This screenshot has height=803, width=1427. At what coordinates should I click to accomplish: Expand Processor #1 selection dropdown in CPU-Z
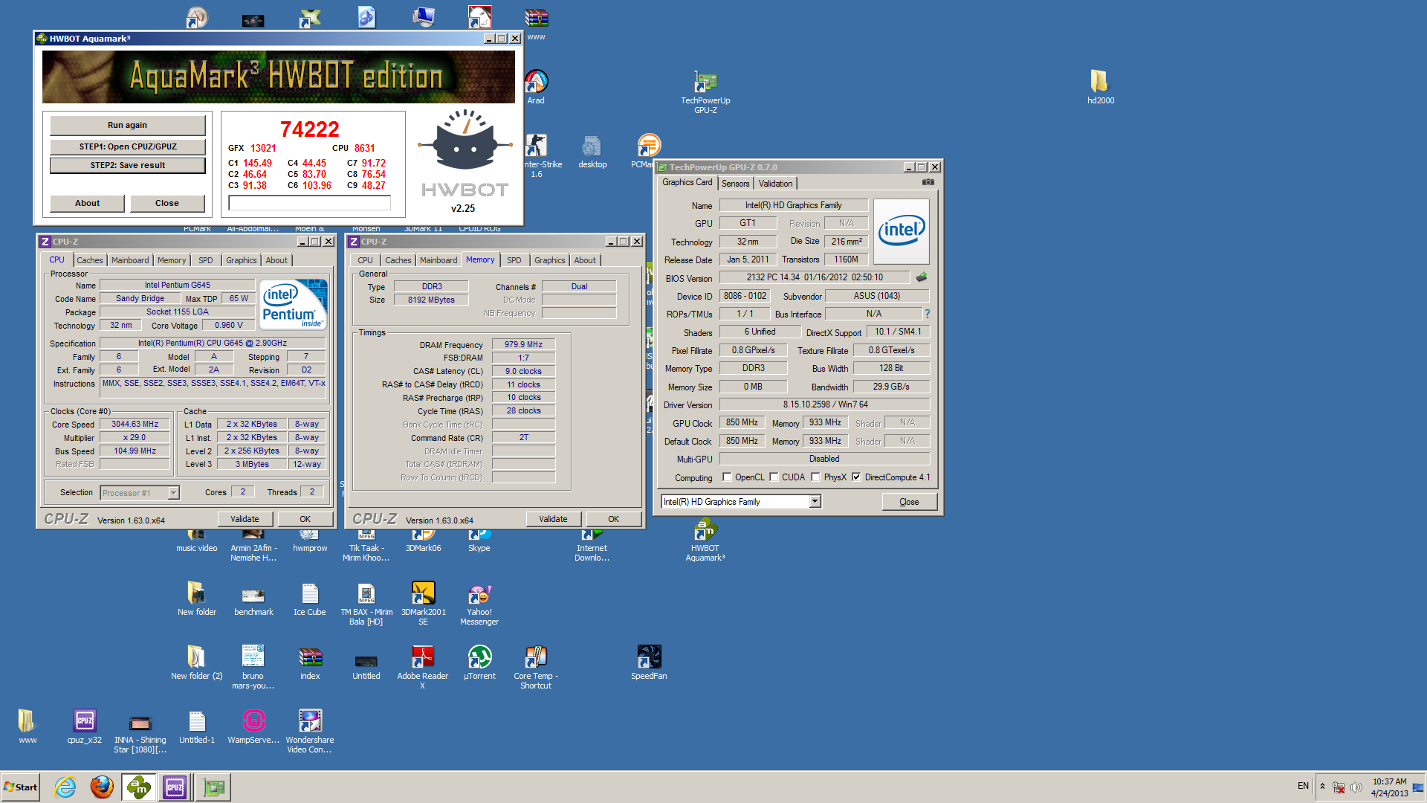pyautogui.click(x=173, y=493)
